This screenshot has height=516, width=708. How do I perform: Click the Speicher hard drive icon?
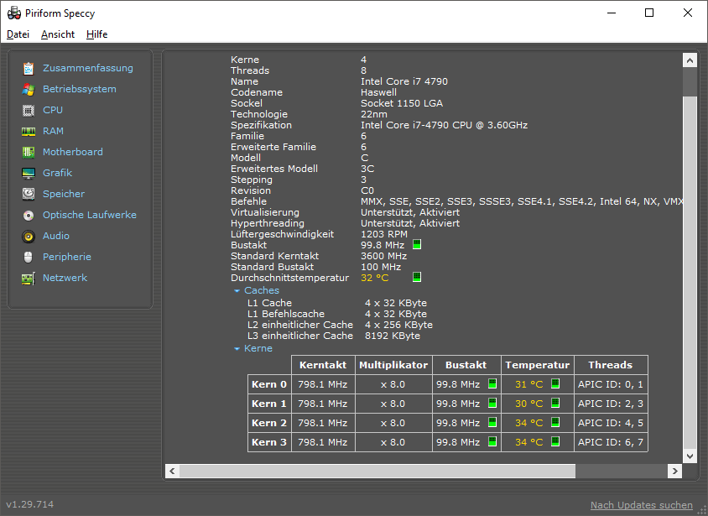(x=29, y=194)
